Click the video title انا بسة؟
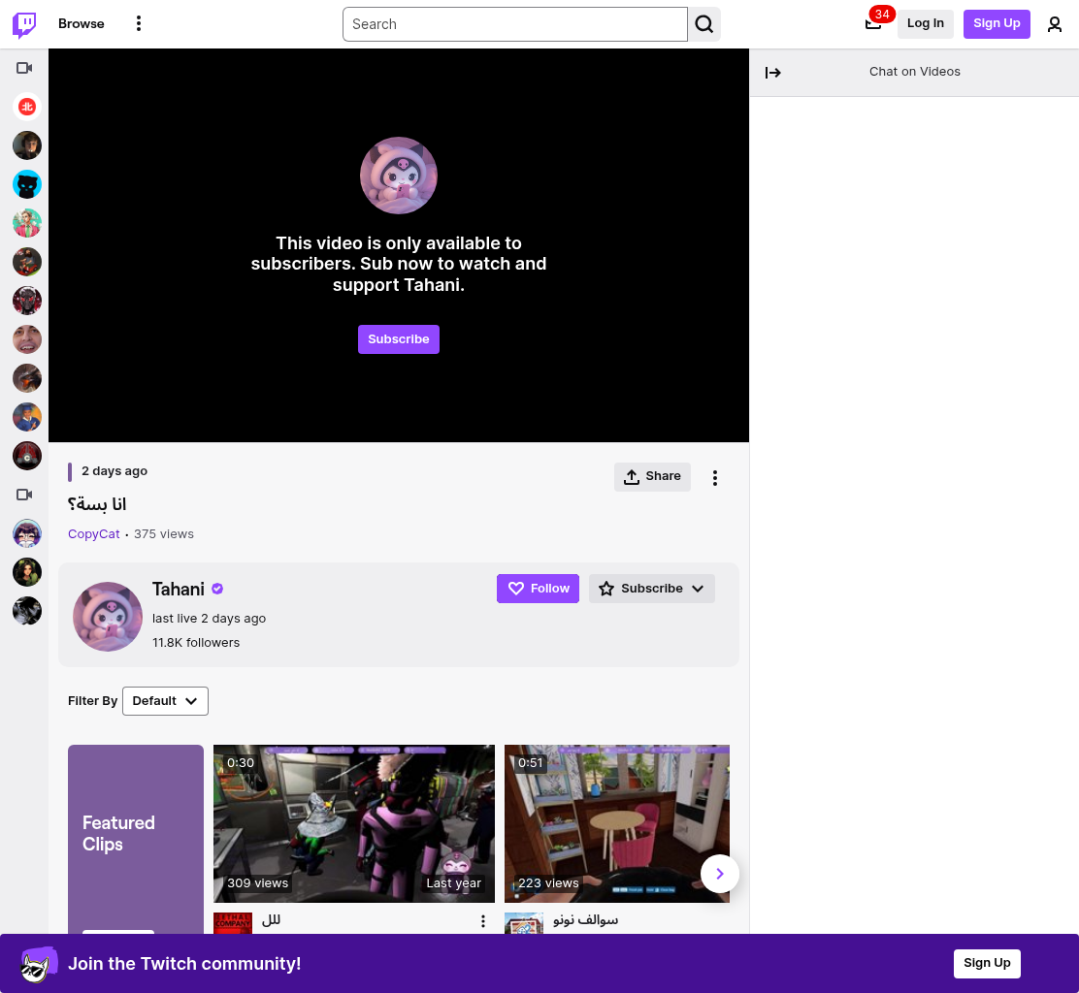 [97, 504]
